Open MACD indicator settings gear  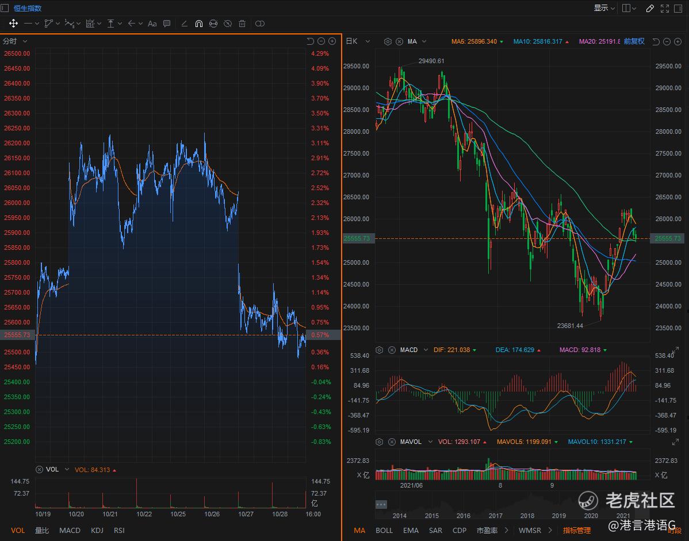click(380, 350)
